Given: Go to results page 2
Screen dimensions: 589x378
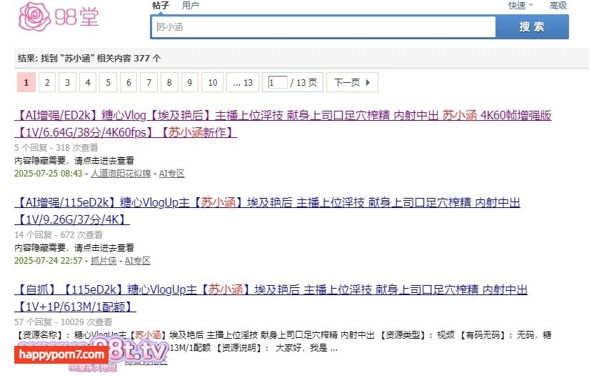Looking at the screenshot, I should pos(46,83).
